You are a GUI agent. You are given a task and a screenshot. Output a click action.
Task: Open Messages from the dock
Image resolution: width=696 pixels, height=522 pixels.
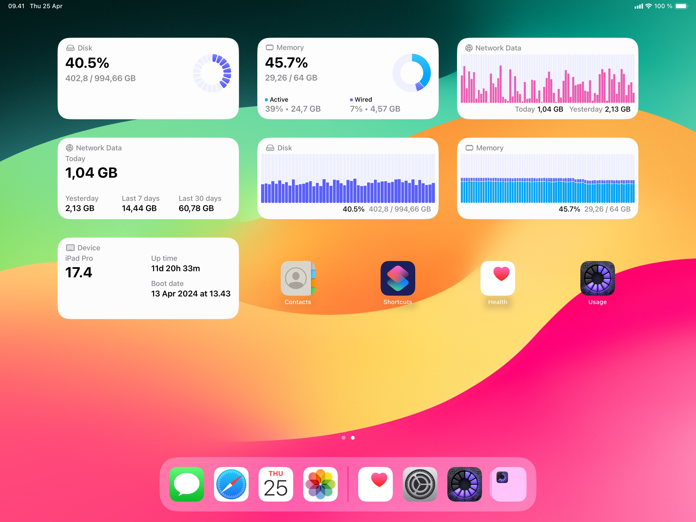(x=186, y=484)
